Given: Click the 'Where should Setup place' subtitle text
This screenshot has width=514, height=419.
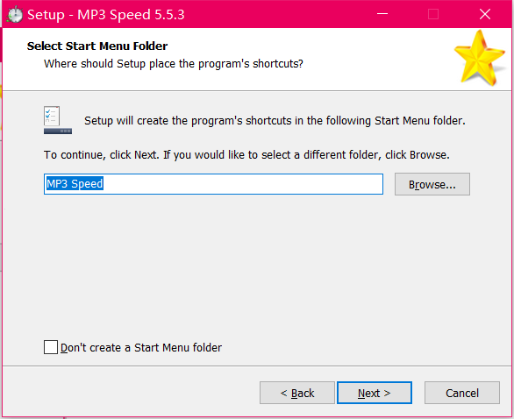Looking at the screenshot, I should (x=174, y=64).
